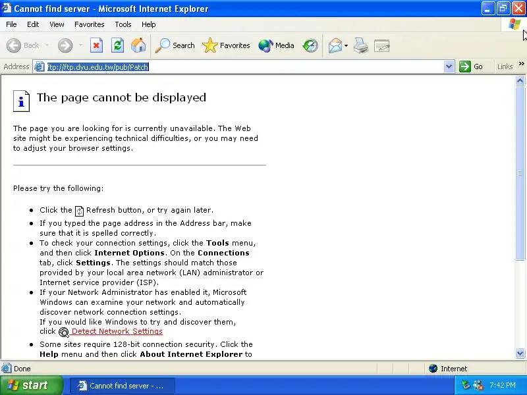Open the Search pane
Image resolution: width=527 pixels, height=395 pixels.
point(175,45)
